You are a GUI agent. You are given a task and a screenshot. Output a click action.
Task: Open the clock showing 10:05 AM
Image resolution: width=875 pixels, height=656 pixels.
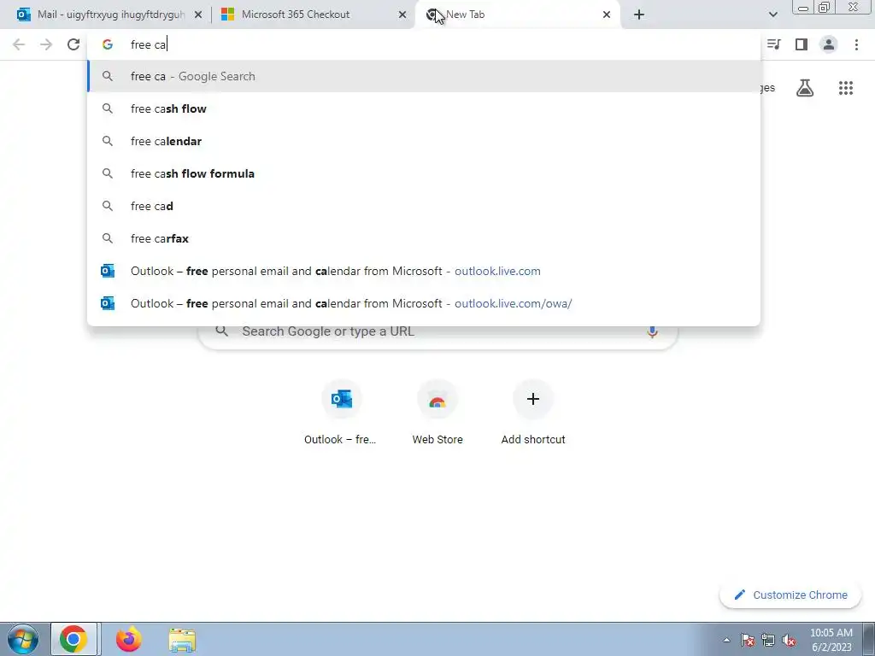pos(831,640)
